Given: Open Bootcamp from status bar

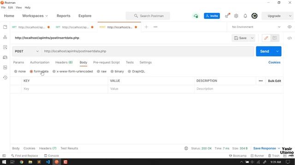Looking at the screenshot, I should 238,156.
